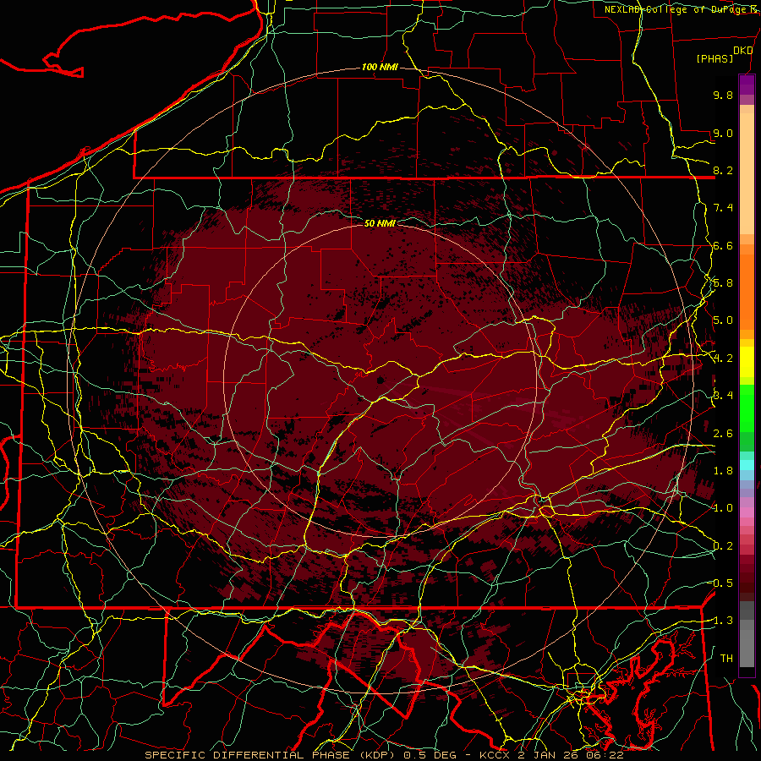Click the 6.6 value on color scale

click(723, 245)
